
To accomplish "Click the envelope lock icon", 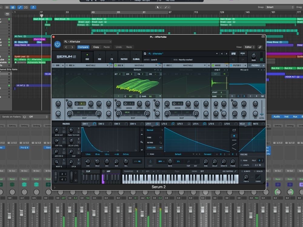I will (x=142, y=130).
